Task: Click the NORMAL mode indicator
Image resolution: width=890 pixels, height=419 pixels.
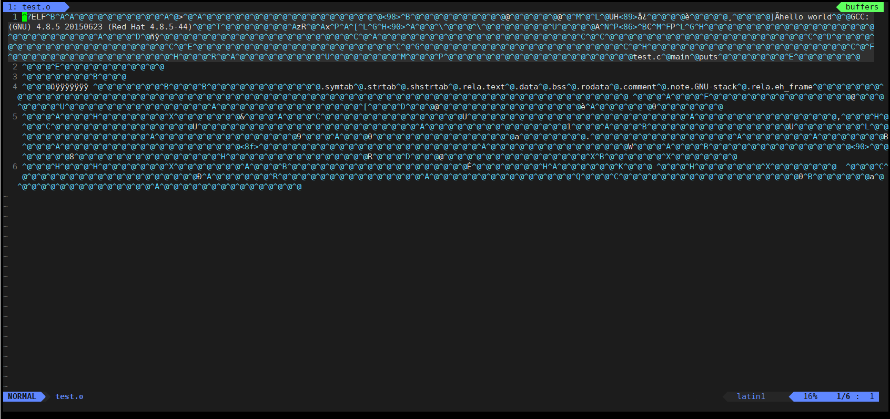Action: [22, 396]
